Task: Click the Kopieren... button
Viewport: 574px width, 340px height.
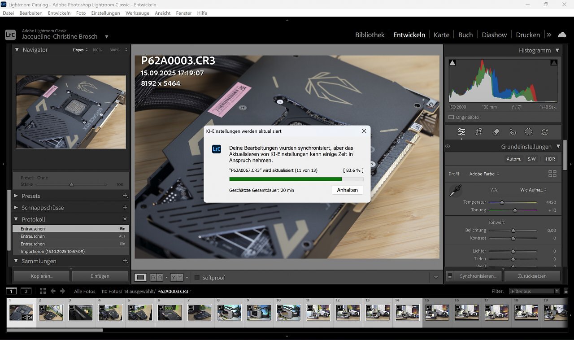Action: click(x=42, y=276)
